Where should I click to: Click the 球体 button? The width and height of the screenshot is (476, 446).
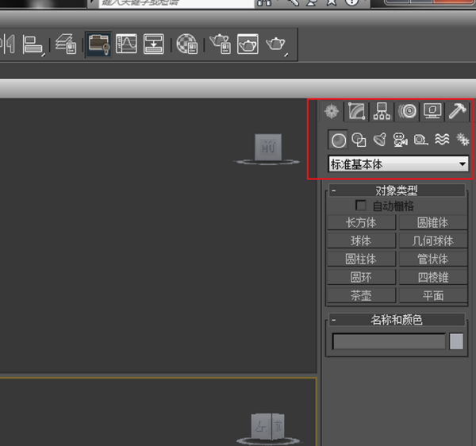361,241
